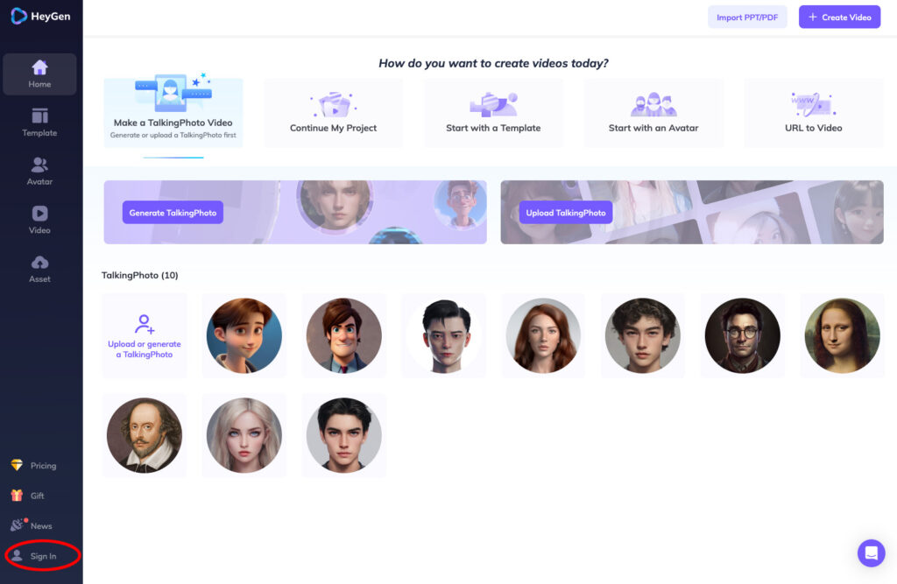Viewport: 897px width, 584px height.
Task: Click Sign In in the sidebar
Action: coord(42,555)
